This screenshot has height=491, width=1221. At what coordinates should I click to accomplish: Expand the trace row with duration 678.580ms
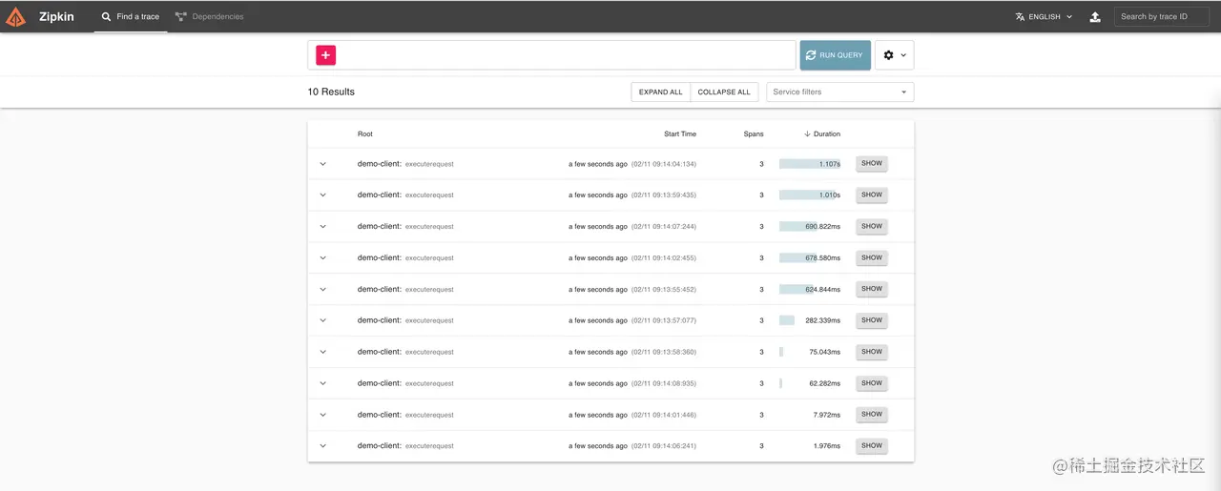[x=322, y=257]
